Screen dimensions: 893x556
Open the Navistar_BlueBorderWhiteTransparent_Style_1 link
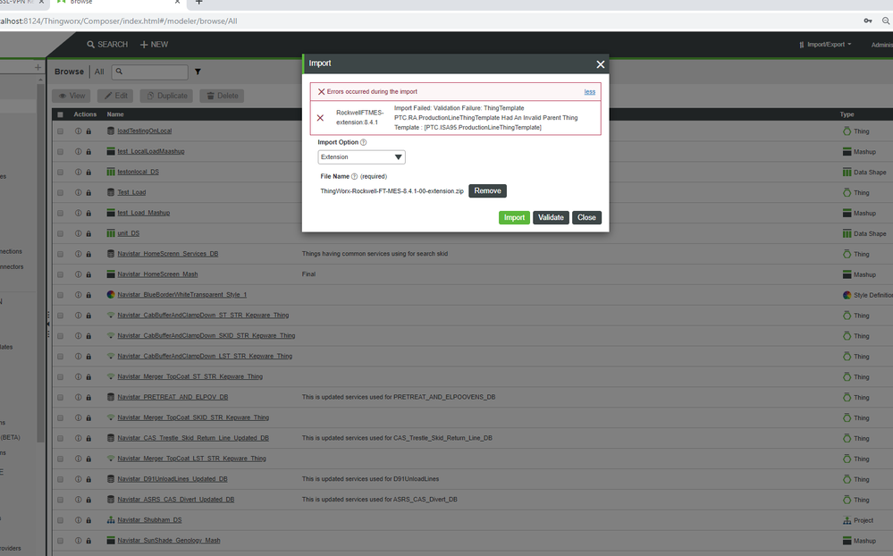point(181,295)
